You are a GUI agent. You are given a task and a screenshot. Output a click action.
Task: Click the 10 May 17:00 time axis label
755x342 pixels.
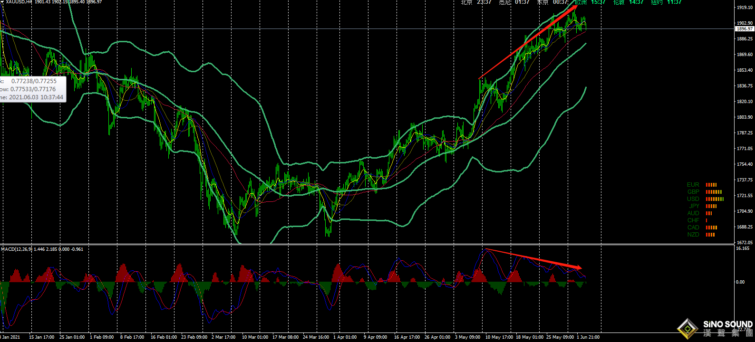499,337
